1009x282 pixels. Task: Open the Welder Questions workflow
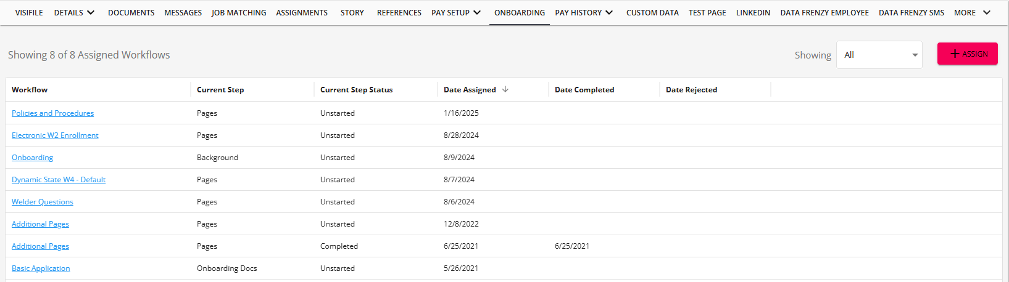point(42,202)
